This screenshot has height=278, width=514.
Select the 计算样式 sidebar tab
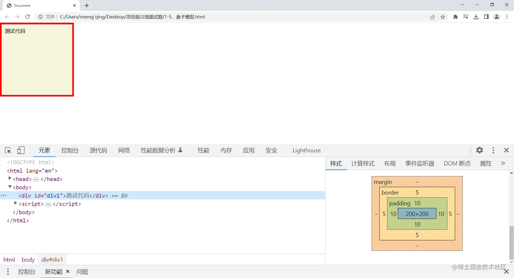363,164
